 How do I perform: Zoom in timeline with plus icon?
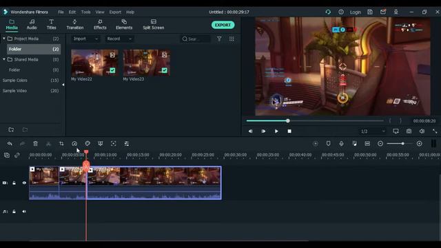(420, 144)
